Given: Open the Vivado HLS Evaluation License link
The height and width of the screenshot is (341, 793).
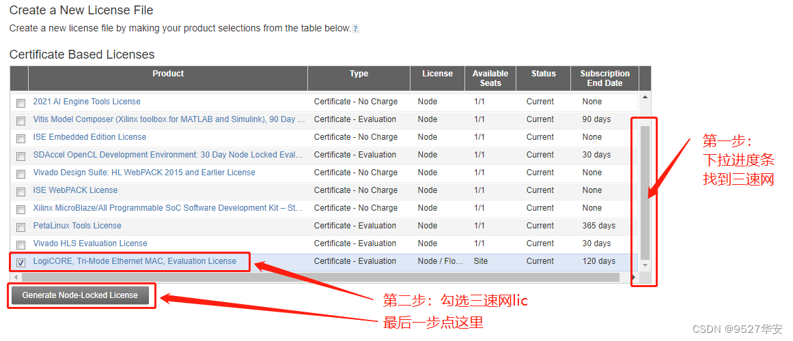Looking at the screenshot, I should pyautogui.click(x=90, y=243).
